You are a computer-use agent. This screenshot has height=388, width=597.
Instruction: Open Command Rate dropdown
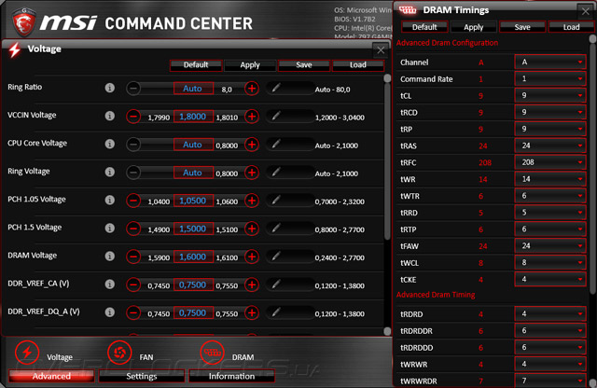550,79
